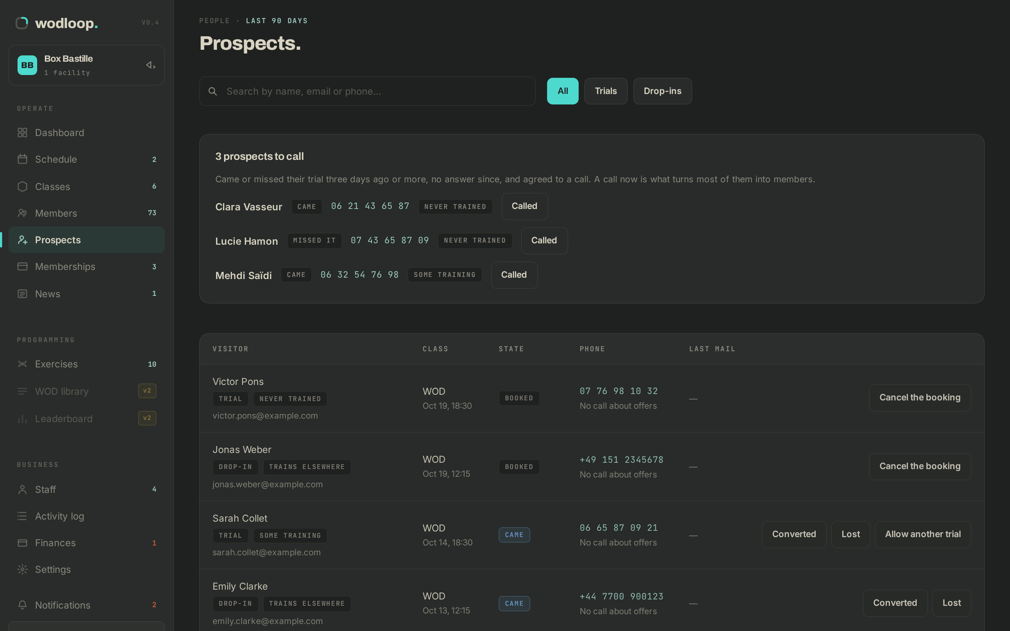
Task: Click the search magnifier icon
Action: [x=213, y=91]
